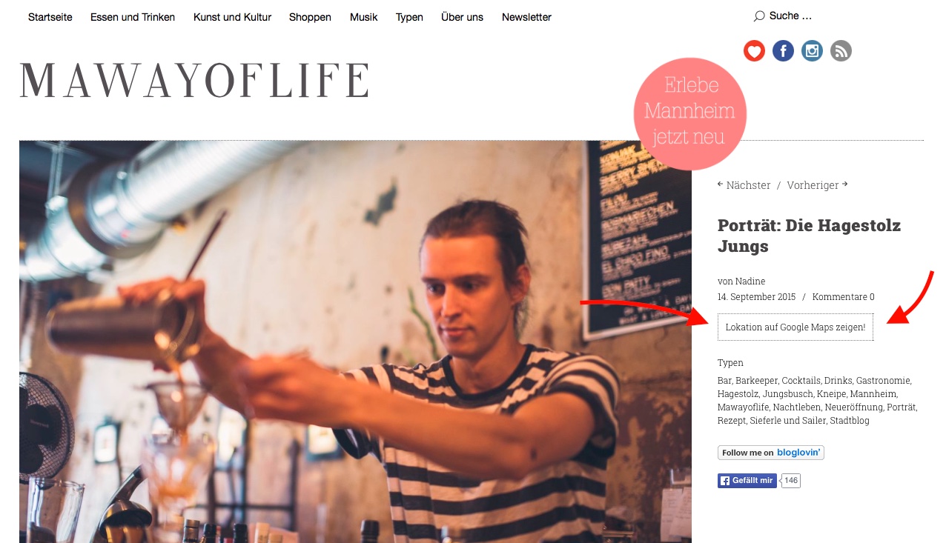
Task: Open the Kunst und Kultur menu
Action: pos(232,17)
